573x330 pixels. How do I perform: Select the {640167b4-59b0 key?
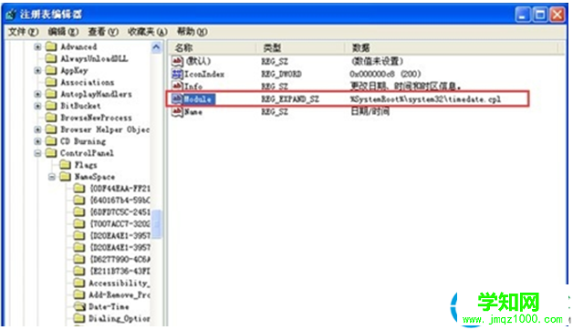click(120, 201)
